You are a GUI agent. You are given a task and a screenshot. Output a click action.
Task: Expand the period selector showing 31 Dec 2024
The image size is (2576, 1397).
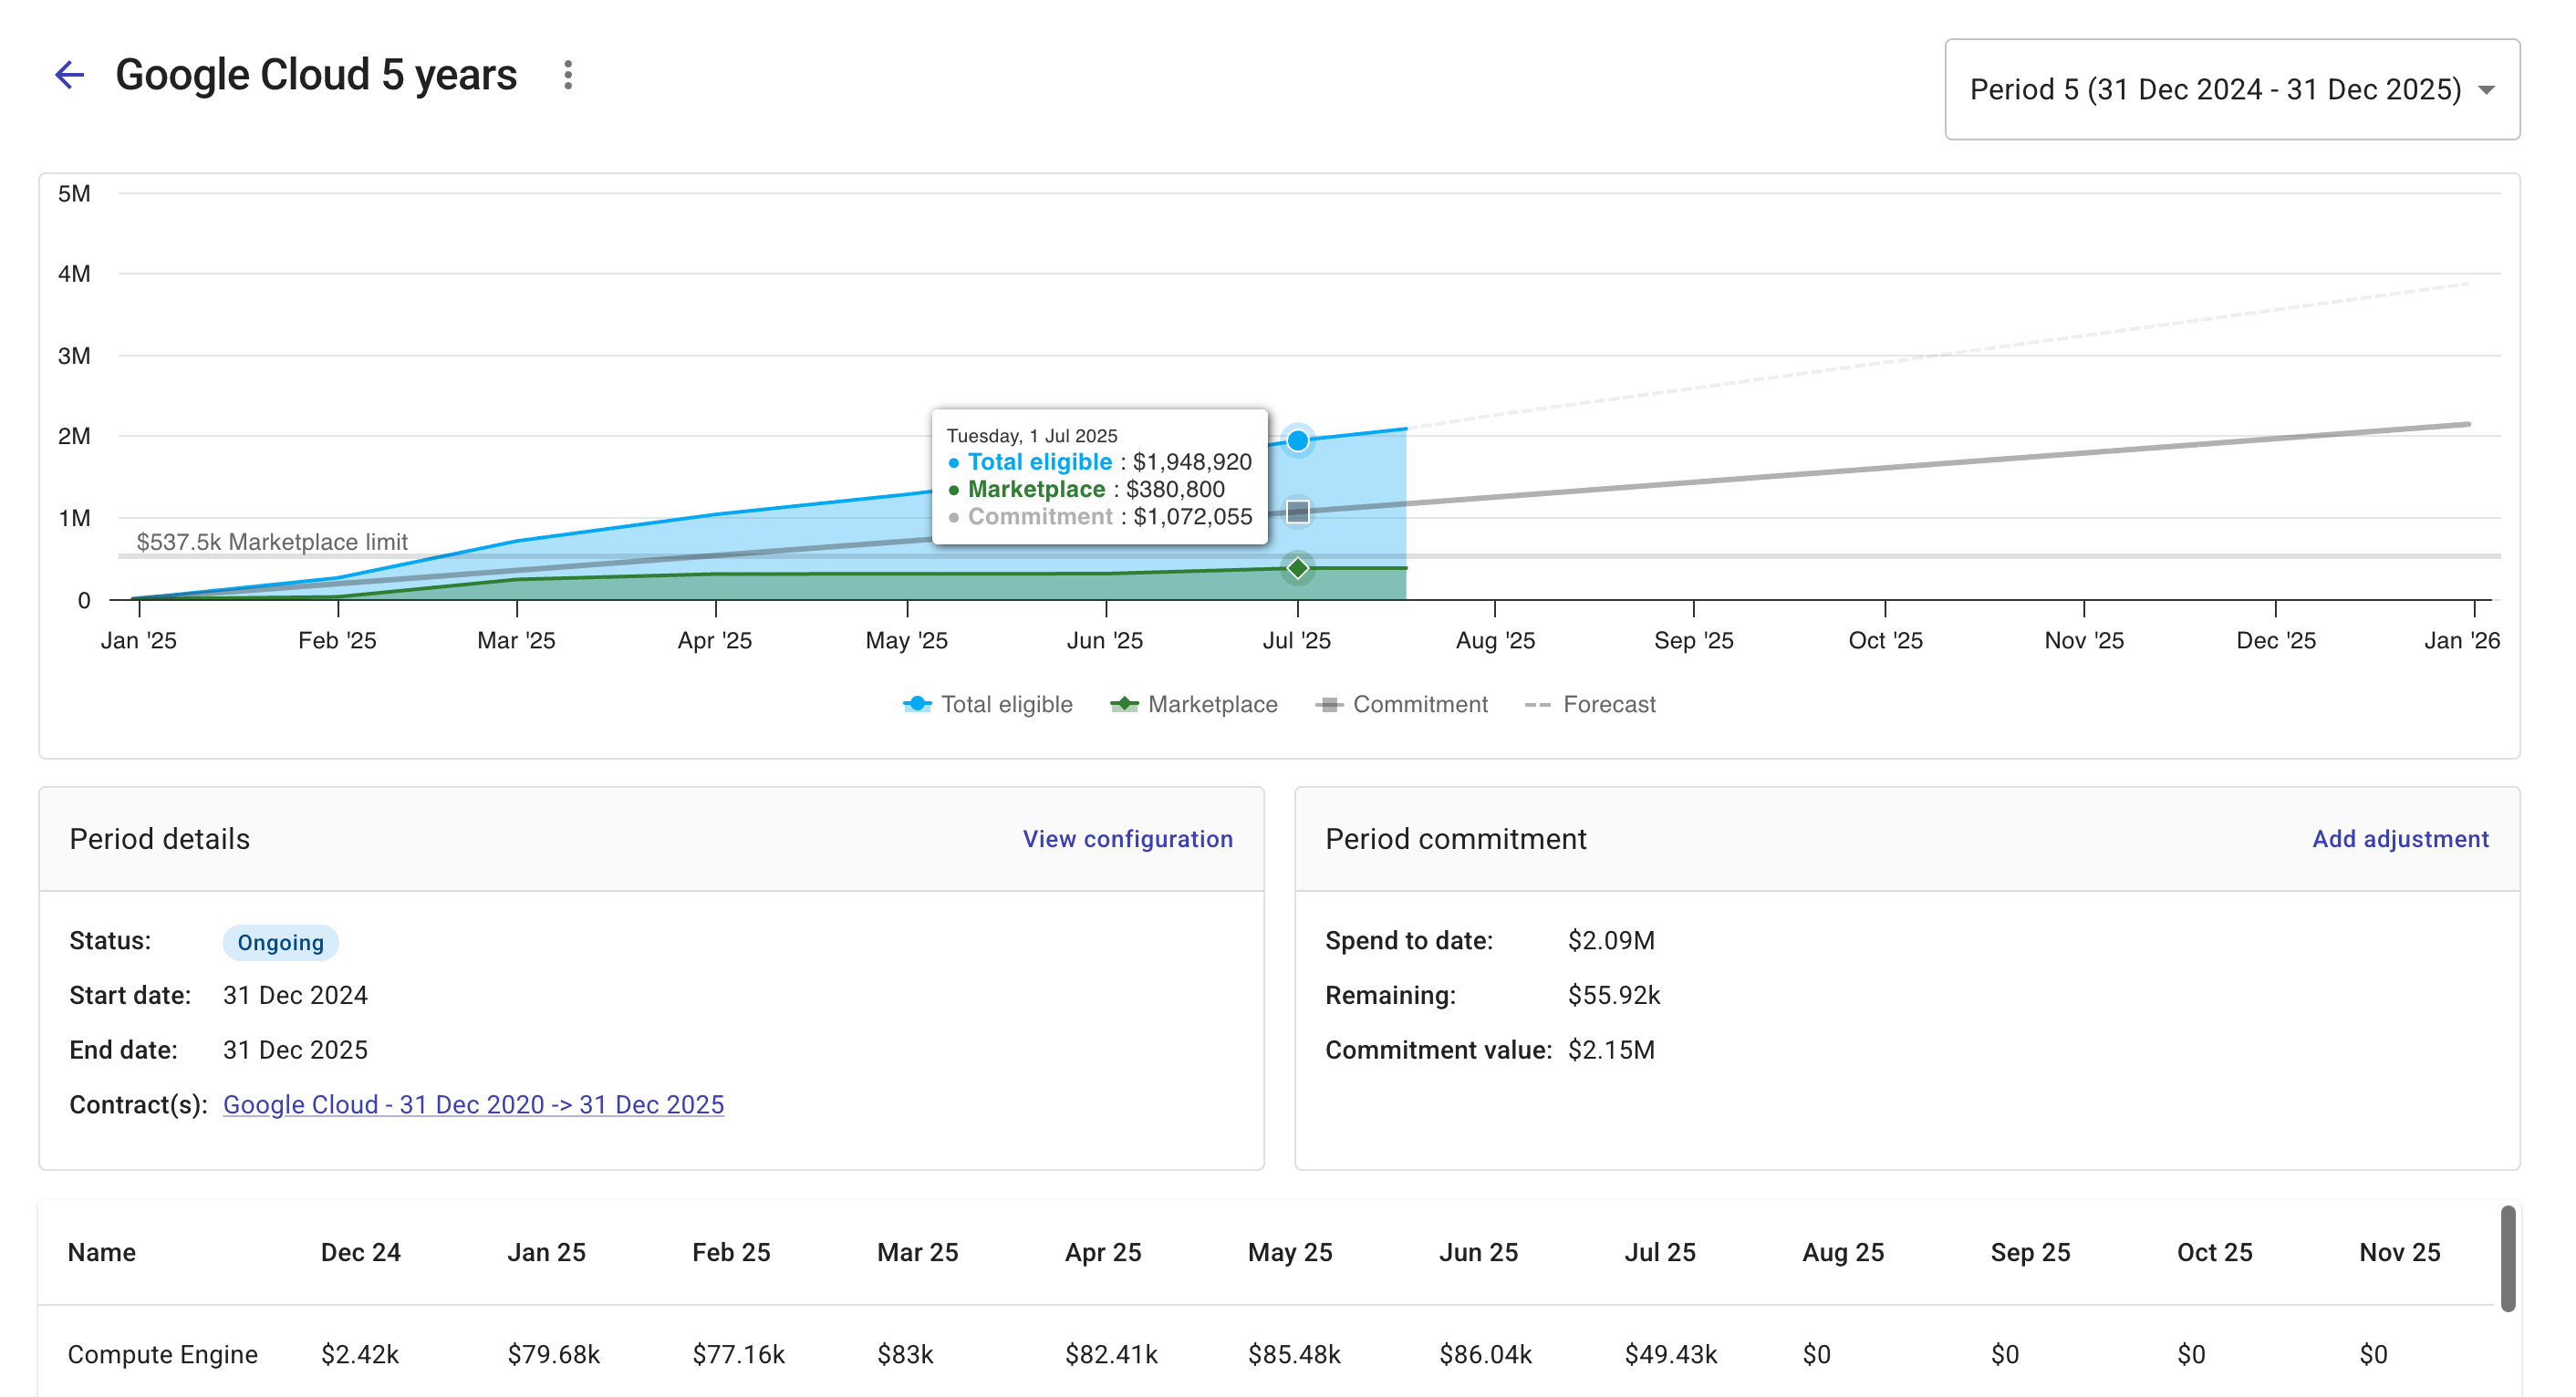coord(2231,90)
